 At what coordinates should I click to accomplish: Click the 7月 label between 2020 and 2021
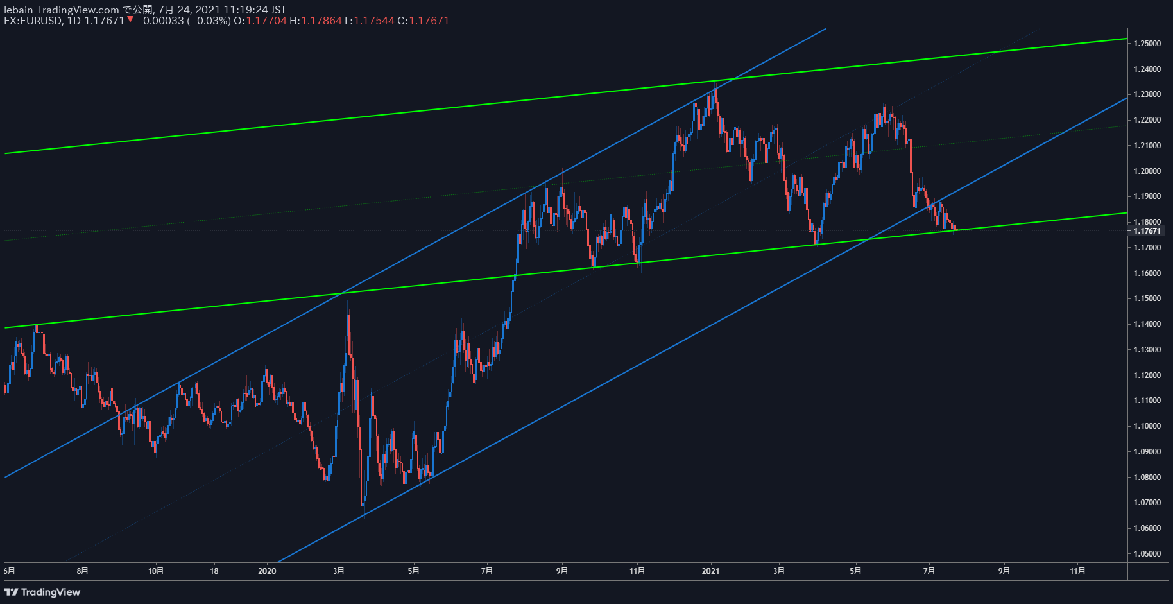(x=487, y=571)
